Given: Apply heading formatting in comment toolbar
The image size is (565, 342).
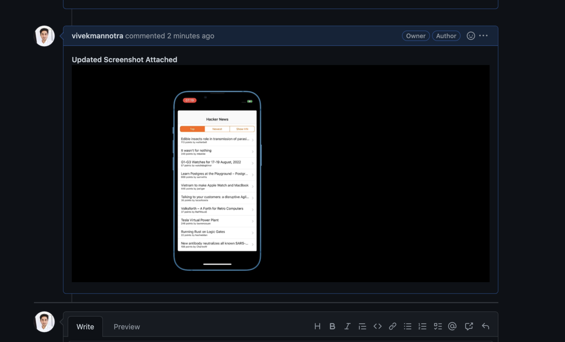Looking at the screenshot, I should tap(317, 326).
